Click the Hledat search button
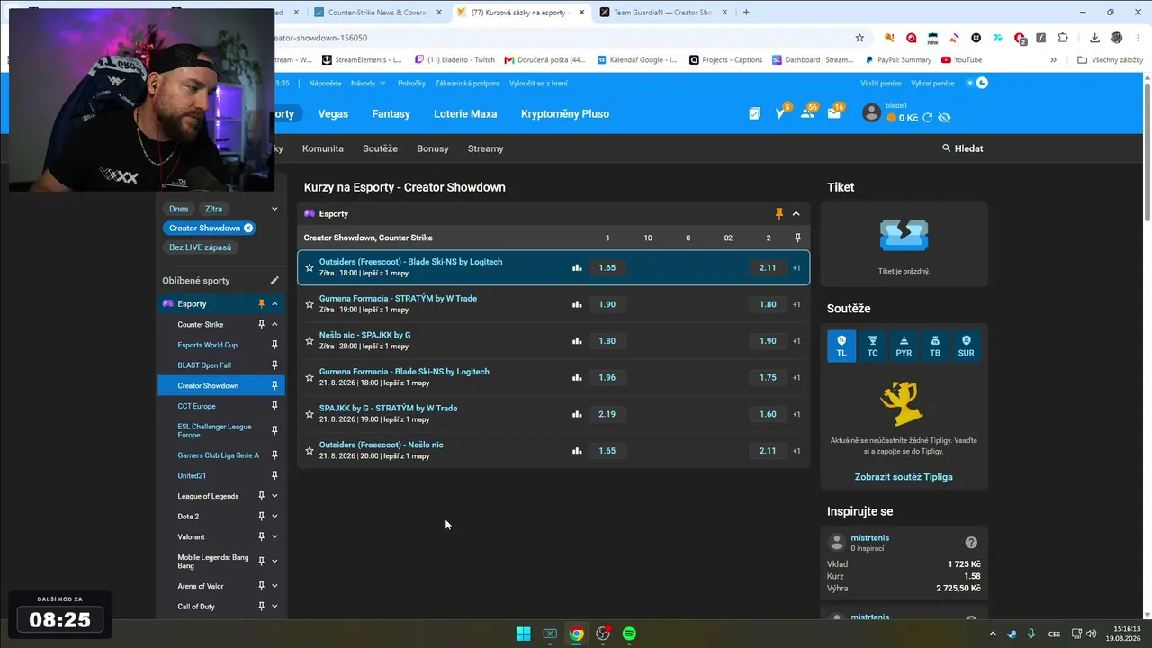The image size is (1152, 648). (x=963, y=148)
